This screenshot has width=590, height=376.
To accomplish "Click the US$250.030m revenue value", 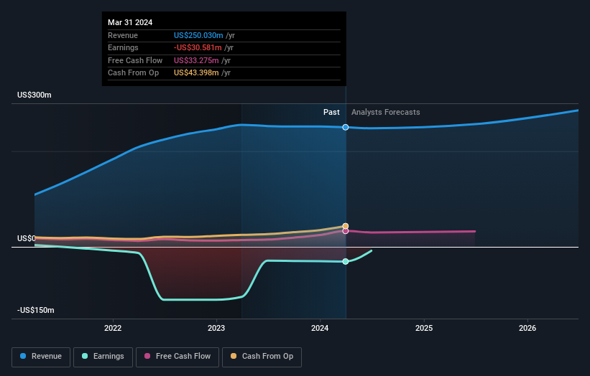I will [x=198, y=35].
